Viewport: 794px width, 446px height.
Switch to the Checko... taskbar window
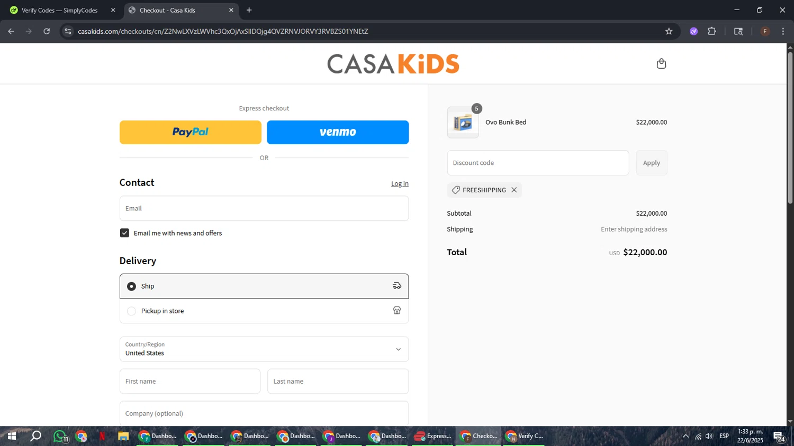tap(479, 436)
